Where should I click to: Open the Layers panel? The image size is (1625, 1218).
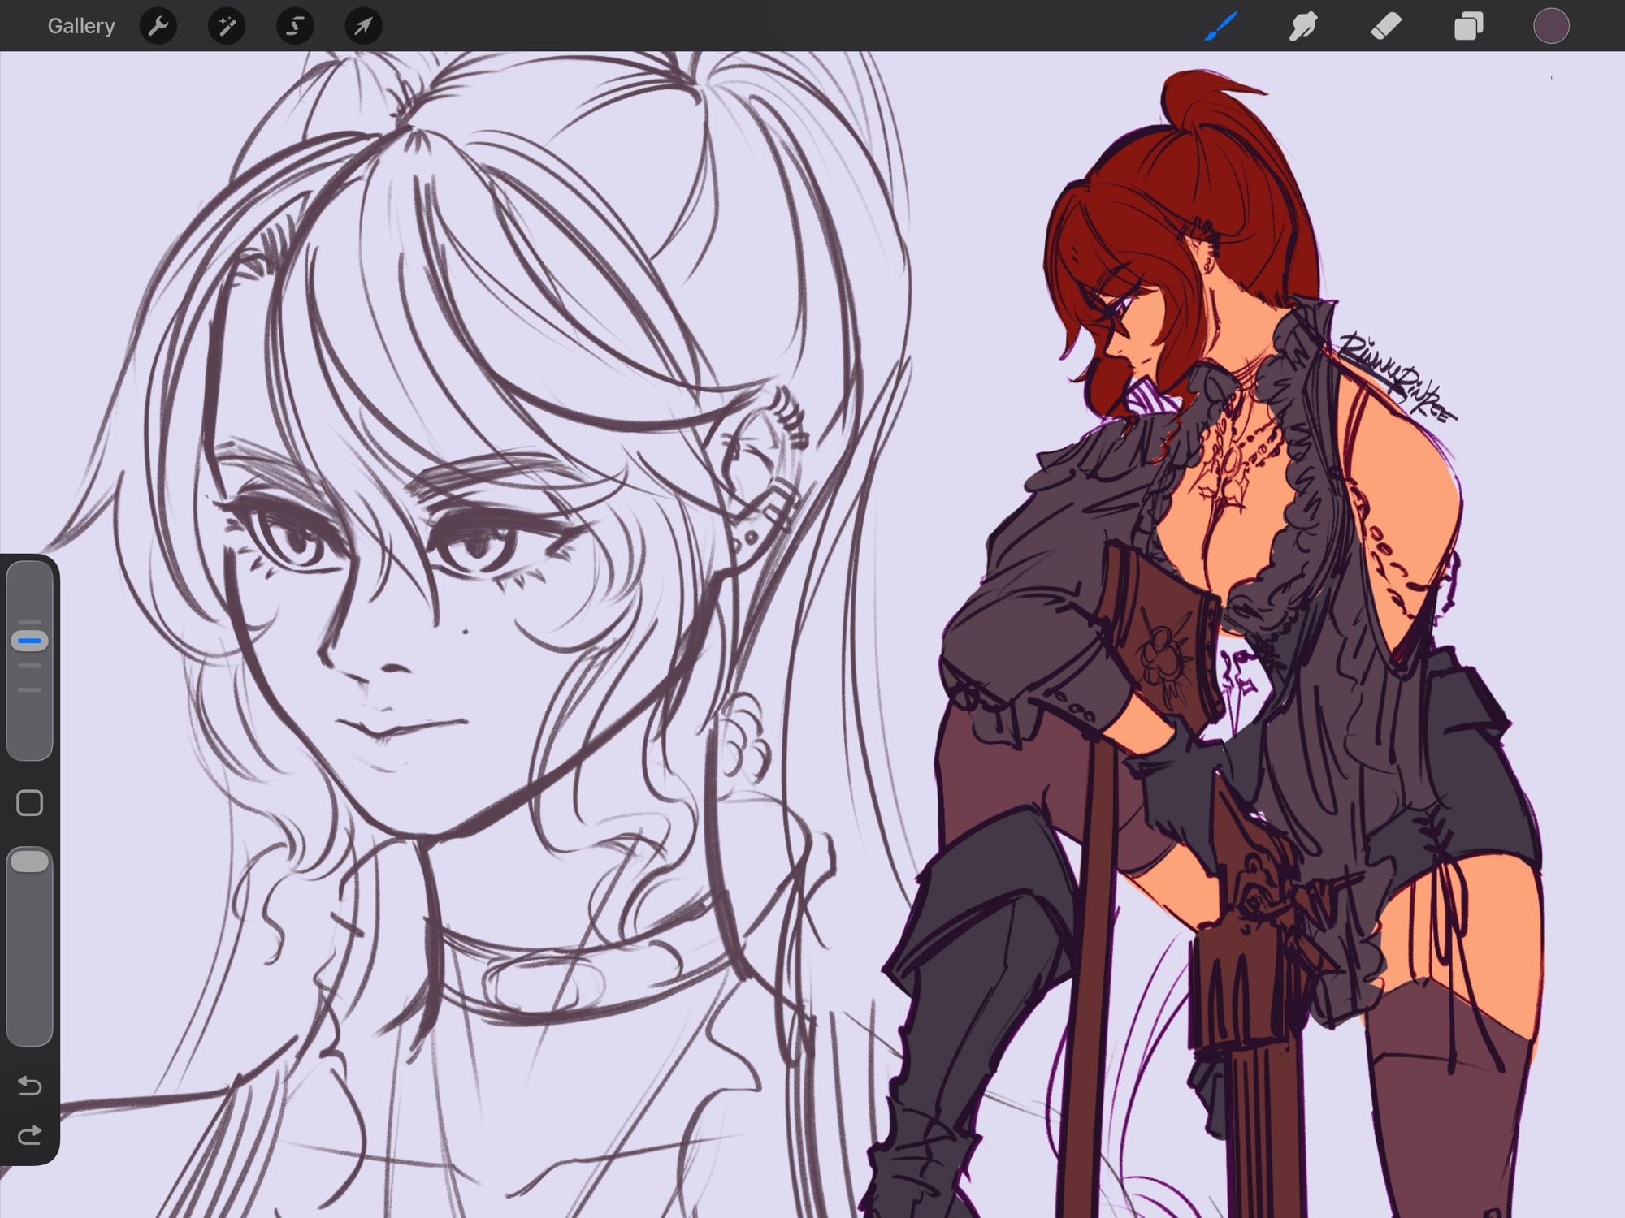click(x=1468, y=26)
